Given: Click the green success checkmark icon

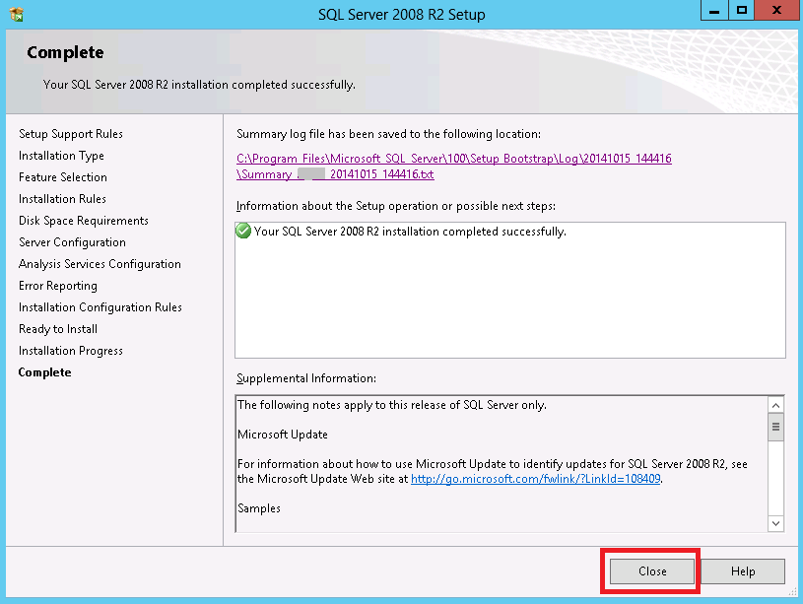Looking at the screenshot, I should pyautogui.click(x=243, y=232).
